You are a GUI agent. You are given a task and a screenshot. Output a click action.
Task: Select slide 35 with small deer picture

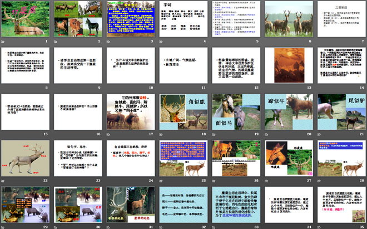(341, 205)
